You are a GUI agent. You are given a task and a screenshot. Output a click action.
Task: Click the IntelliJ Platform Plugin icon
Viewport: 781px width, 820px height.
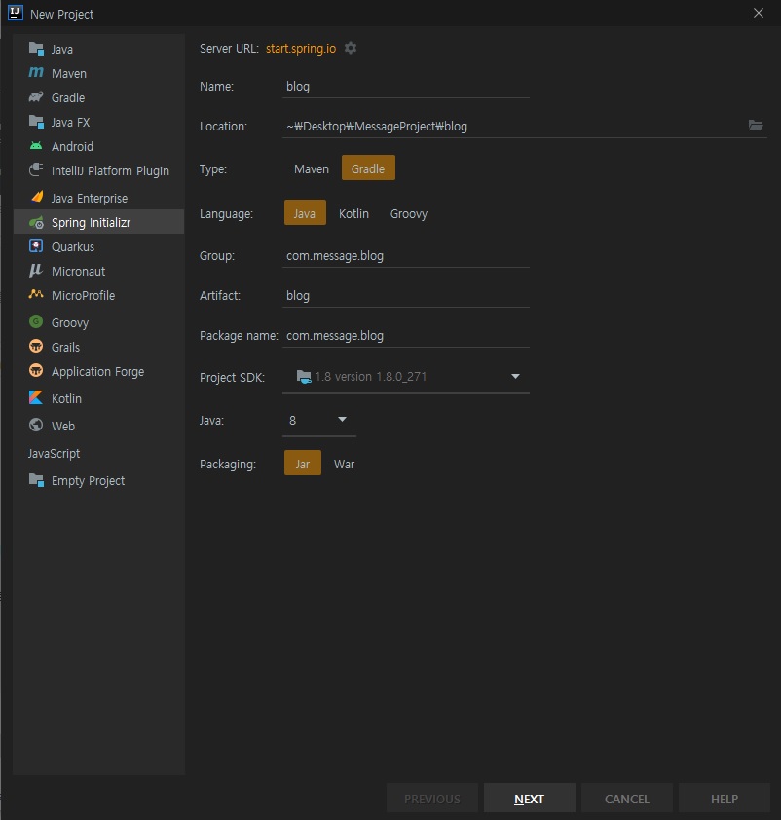tap(36, 170)
